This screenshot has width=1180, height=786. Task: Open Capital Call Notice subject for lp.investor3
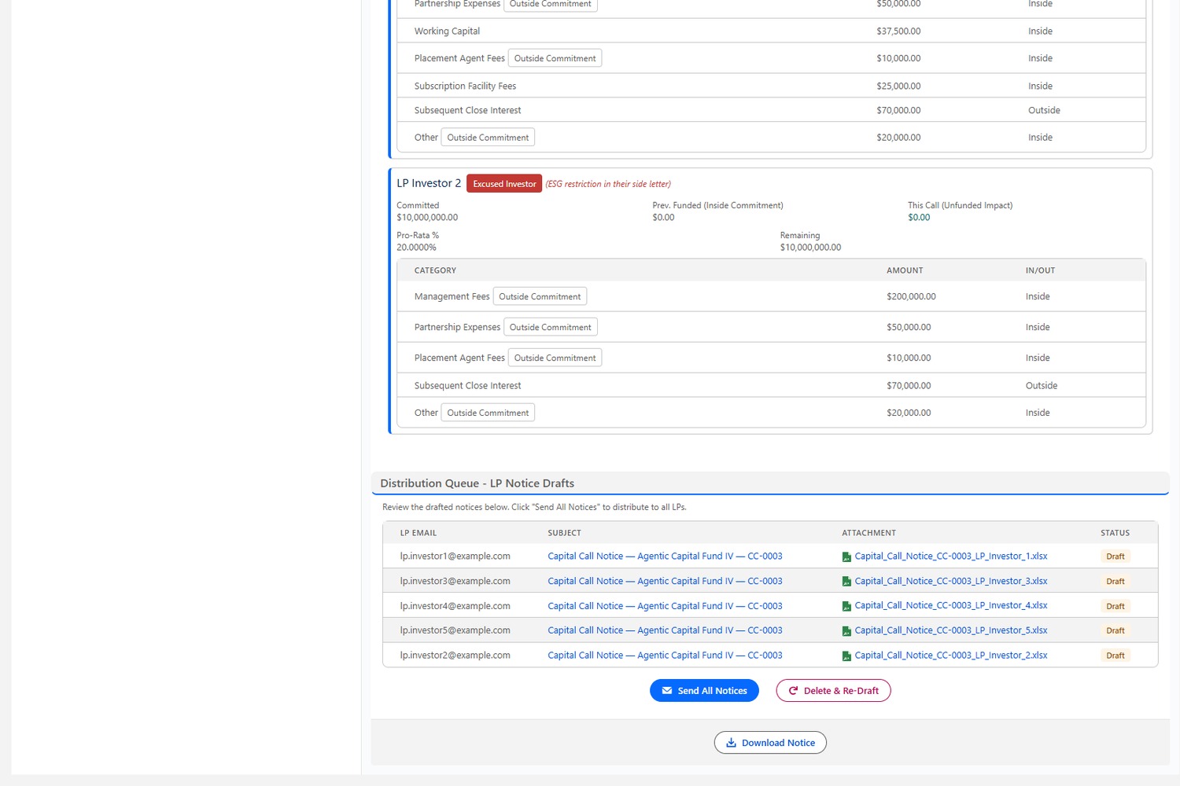pos(665,581)
